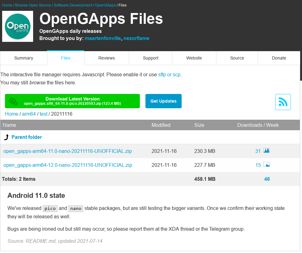
Task: Click the Modified column header
Action: pos(161,125)
